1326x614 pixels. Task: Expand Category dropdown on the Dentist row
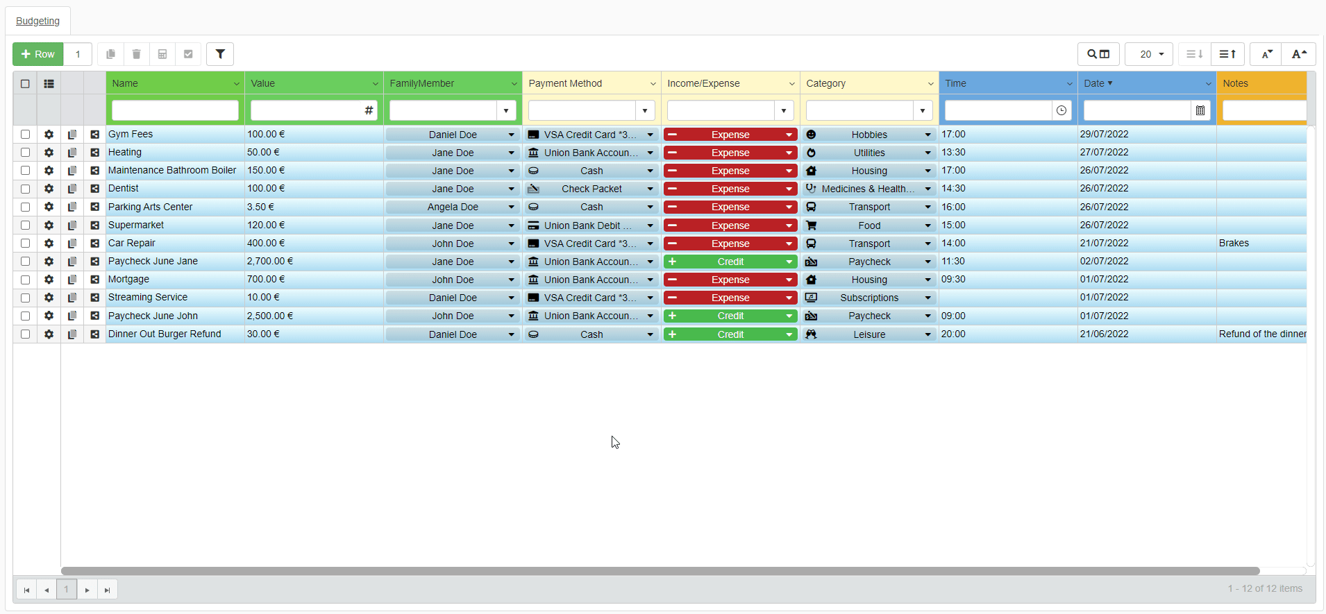928,189
